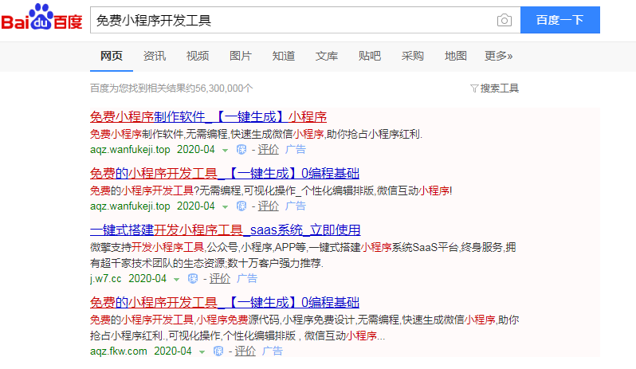Select the 网页 tab

[x=112, y=56]
